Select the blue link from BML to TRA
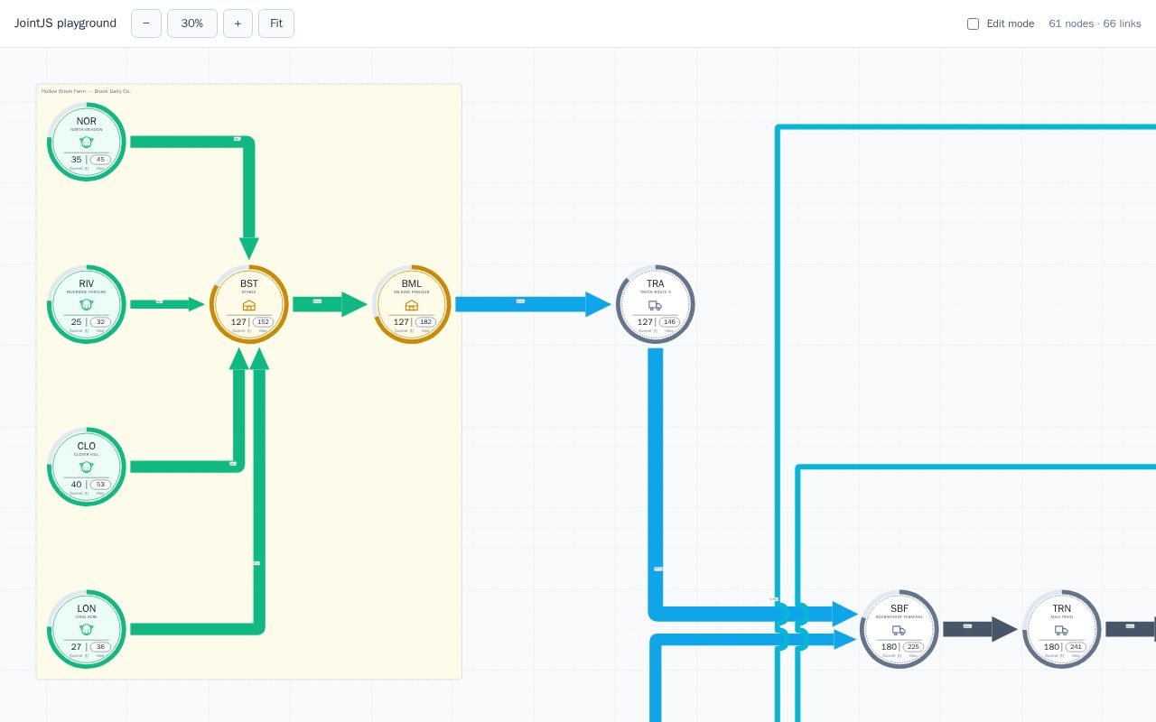This screenshot has height=722, width=1156. coord(533,304)
